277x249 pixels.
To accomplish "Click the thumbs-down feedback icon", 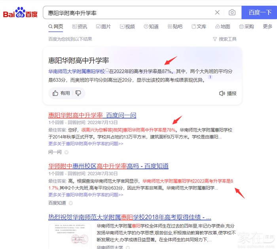I will coord(78,93).
